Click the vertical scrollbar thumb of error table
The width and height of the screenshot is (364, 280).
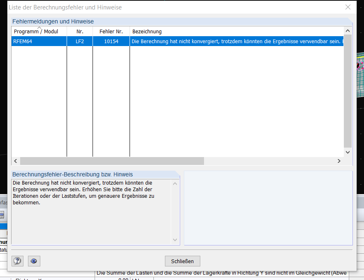coord(348,91)
